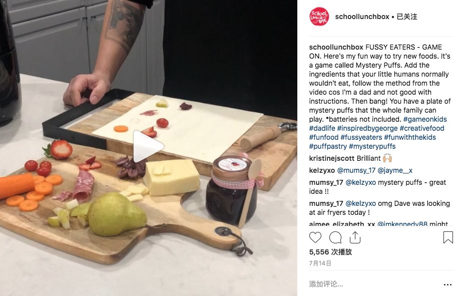Viewport: 463px width, 296px height.
Task: Like the post with heart icon
Action: pyautogui.click(x=315, y=237)
